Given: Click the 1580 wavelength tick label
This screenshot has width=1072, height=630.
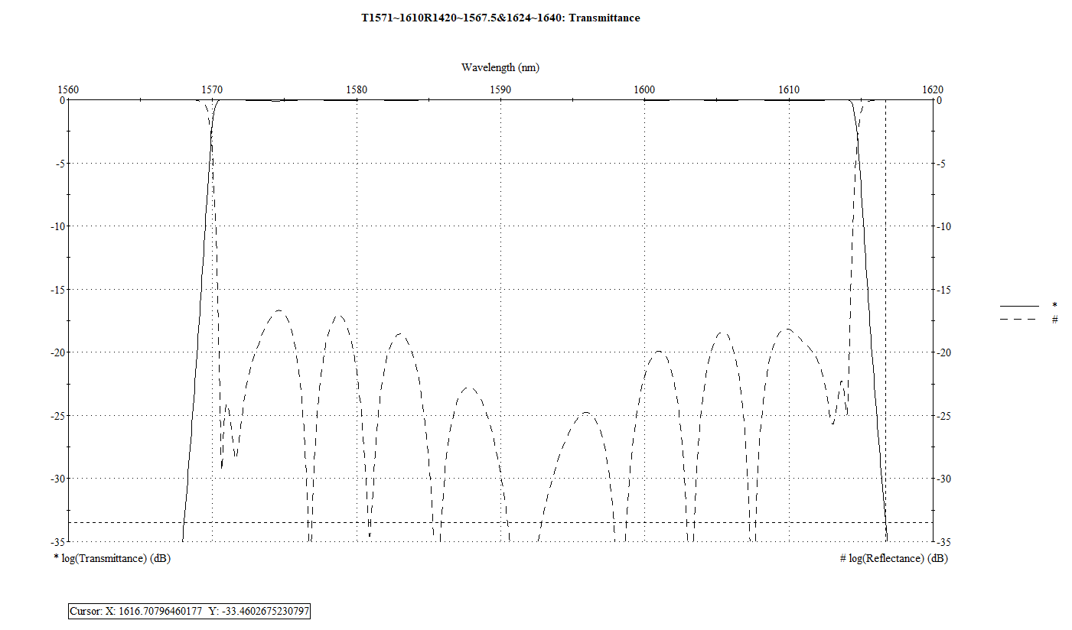Looking at the screenshot, I should [357, 89].
